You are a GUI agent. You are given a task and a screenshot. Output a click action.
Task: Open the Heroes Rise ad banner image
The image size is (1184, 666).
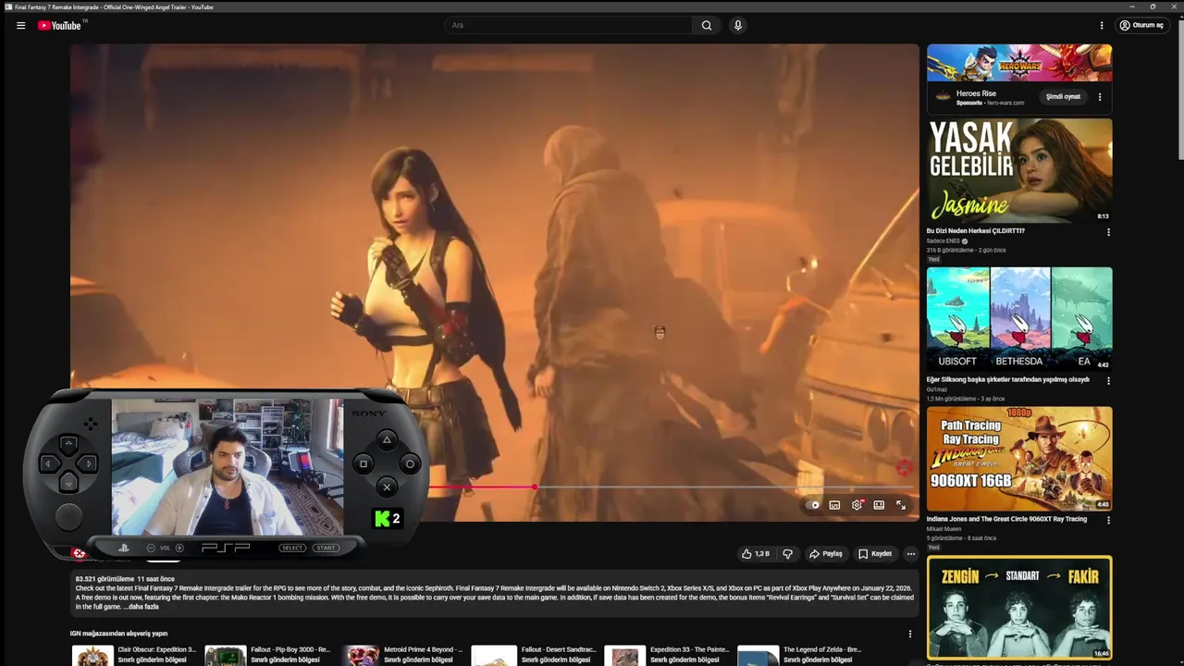(x=1019, y=63)
